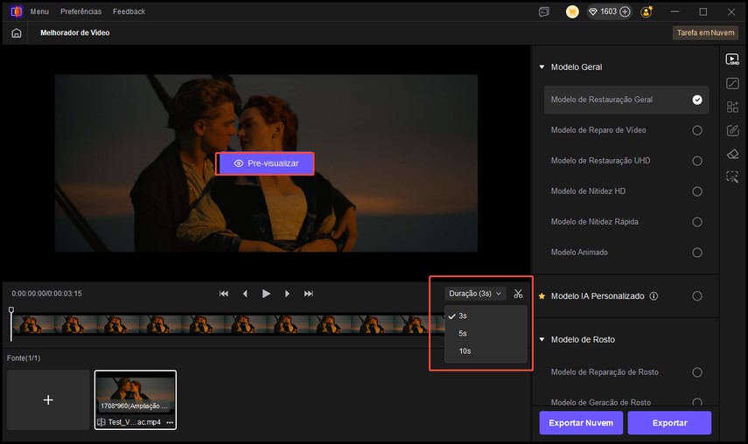Screen dimensions: 748x444
Task: Jump to the last frame
Action: click(309, 294)
